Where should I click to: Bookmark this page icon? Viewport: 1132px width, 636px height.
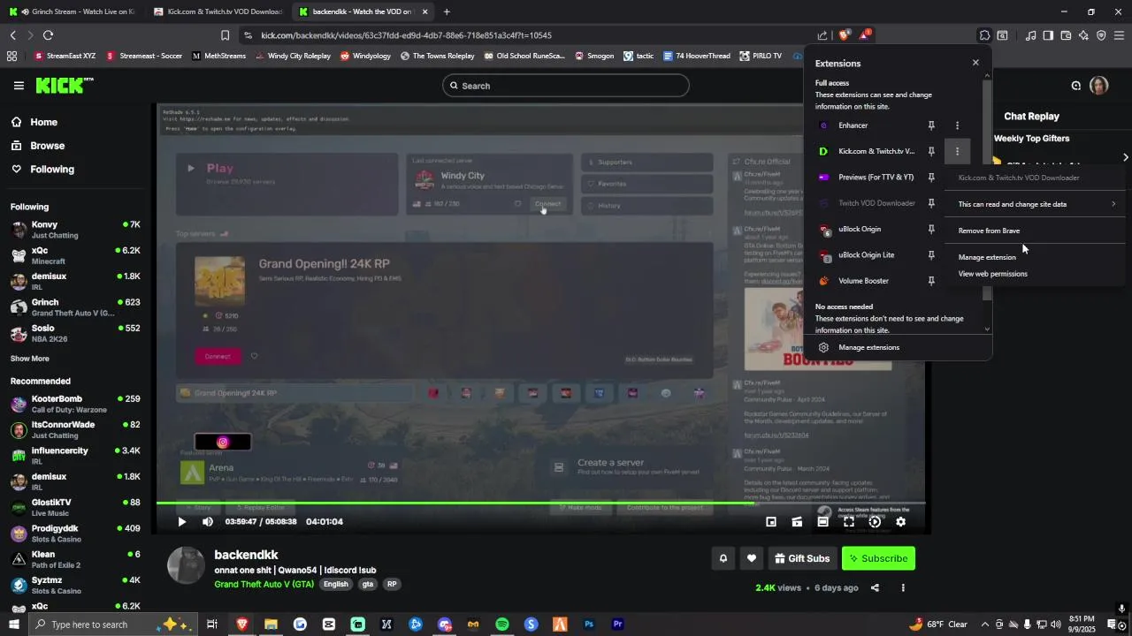pos(225,35)
